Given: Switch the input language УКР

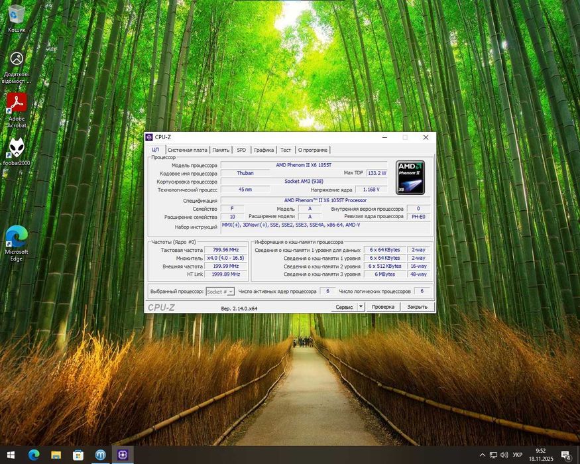Looking at the screenshot, I should point(517,455).
